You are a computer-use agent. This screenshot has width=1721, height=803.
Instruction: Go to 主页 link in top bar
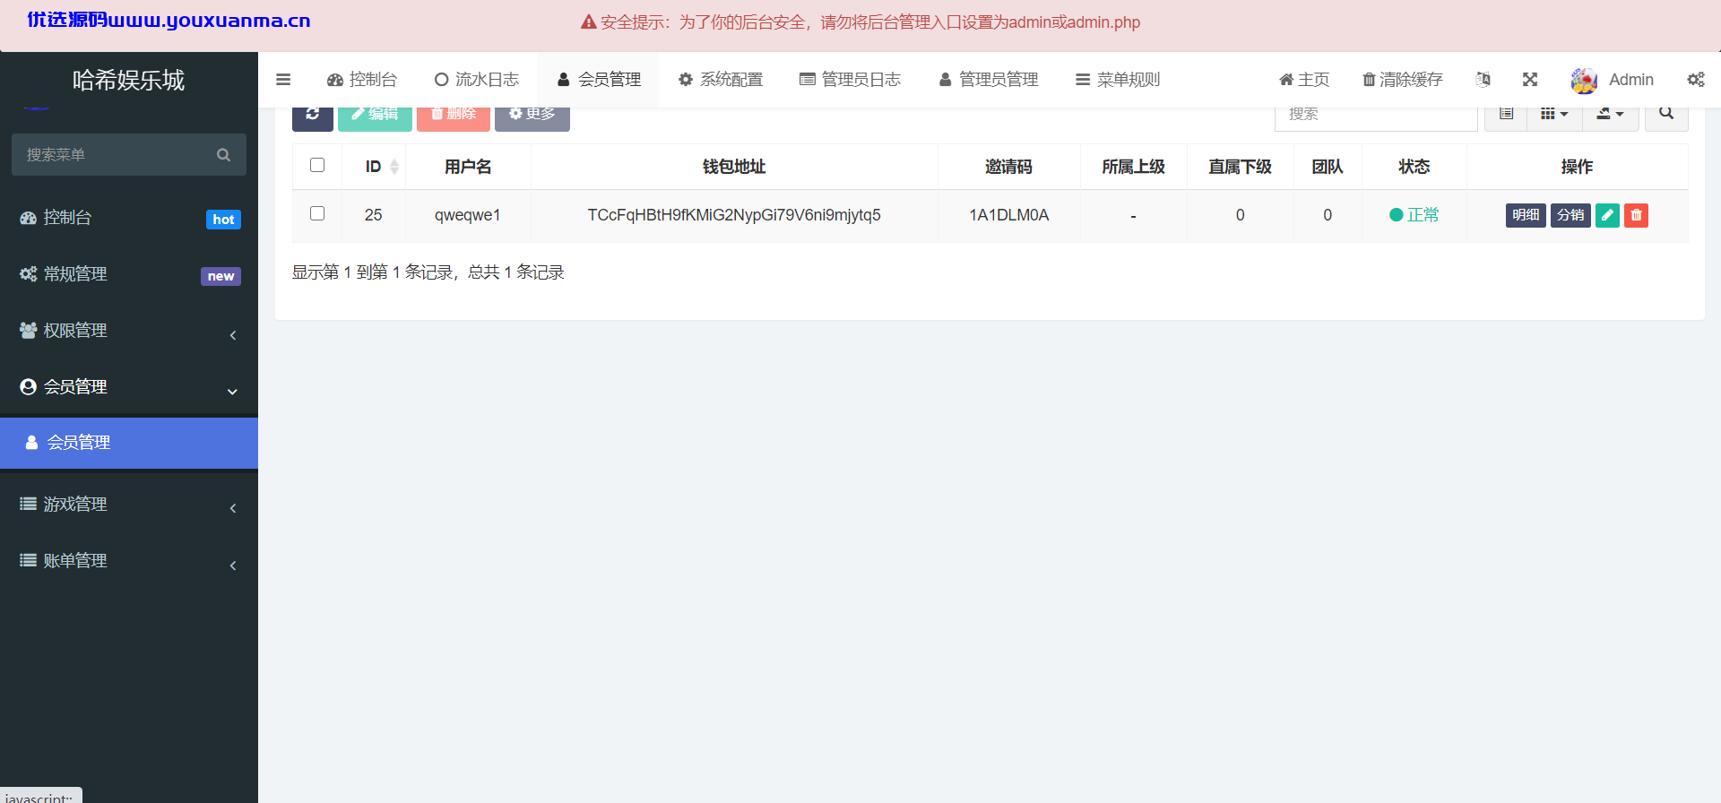pos(1304,80)
